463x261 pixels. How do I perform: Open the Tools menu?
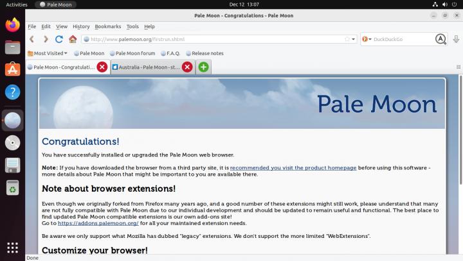tap(132, 26)
